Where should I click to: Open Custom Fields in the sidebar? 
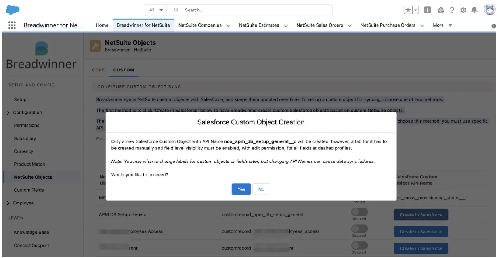pyautogui.click(x=29, y=190)
